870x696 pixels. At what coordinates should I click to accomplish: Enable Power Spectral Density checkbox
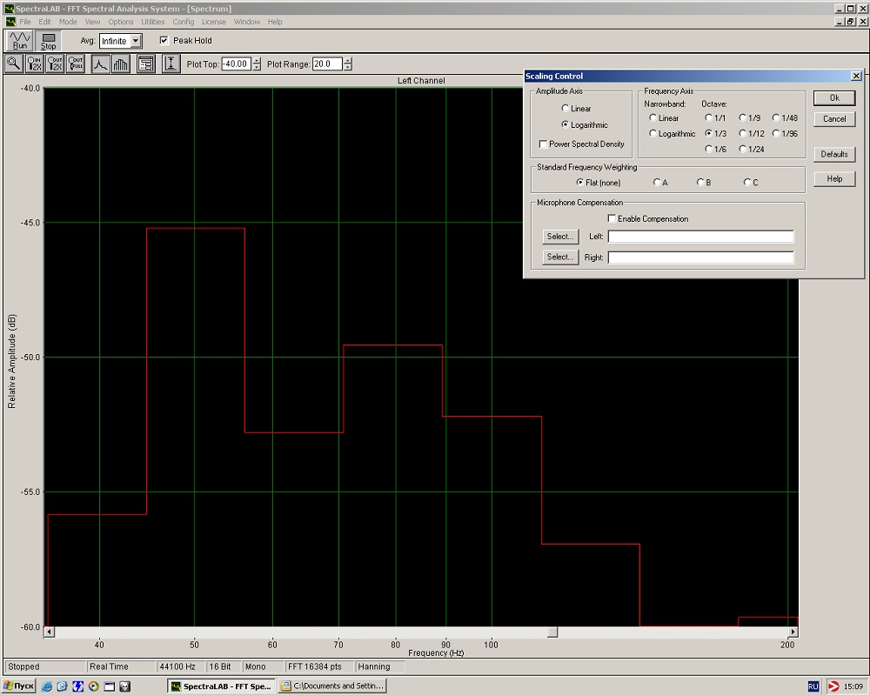point(544,144)
